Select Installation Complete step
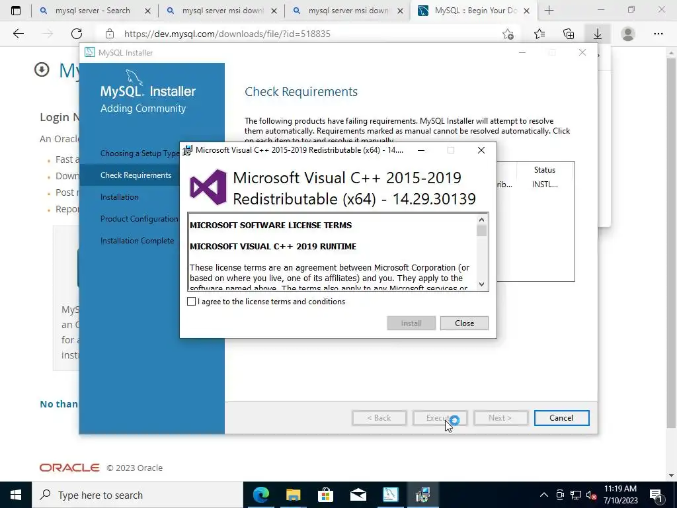This screenshot has width=677, height=508. (x=138, y=241)
